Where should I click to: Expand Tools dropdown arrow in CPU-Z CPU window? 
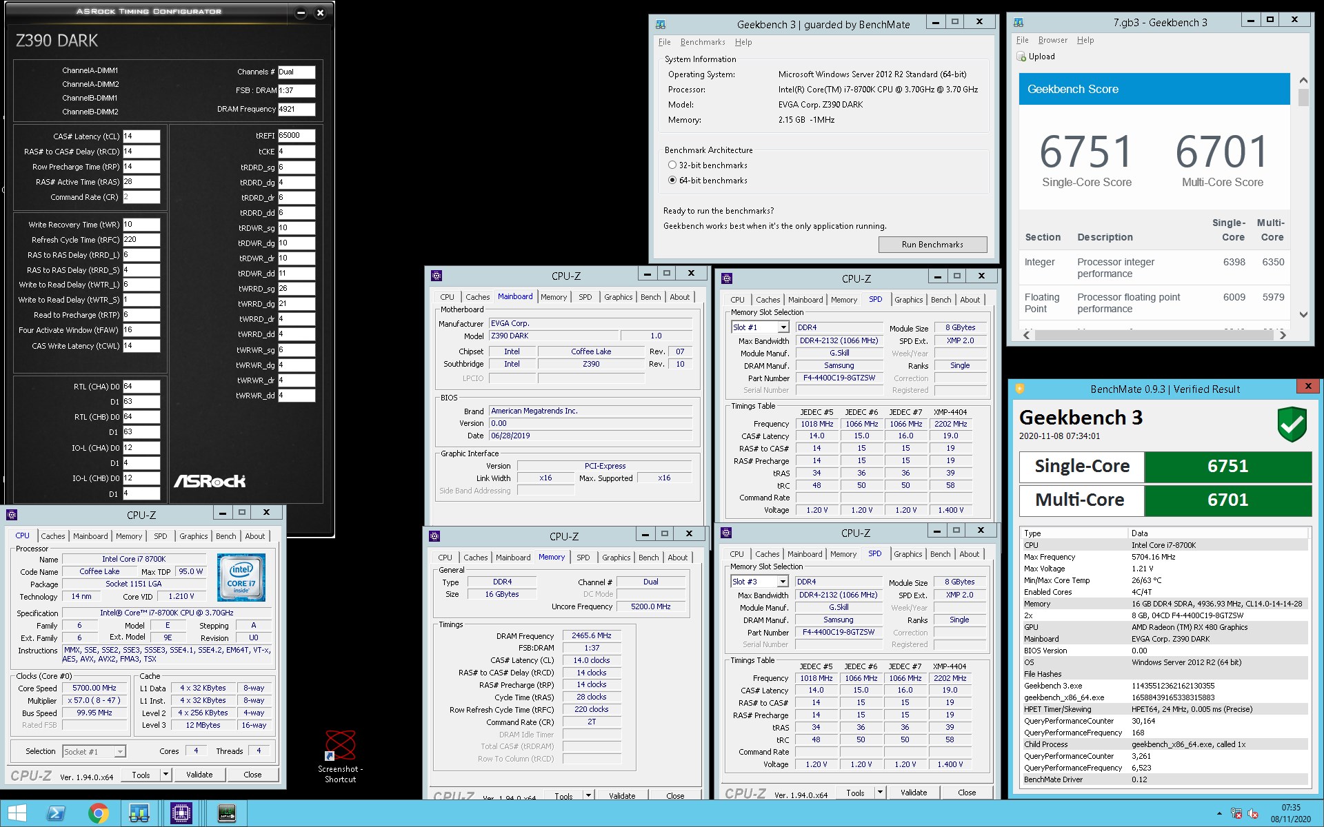165,775
